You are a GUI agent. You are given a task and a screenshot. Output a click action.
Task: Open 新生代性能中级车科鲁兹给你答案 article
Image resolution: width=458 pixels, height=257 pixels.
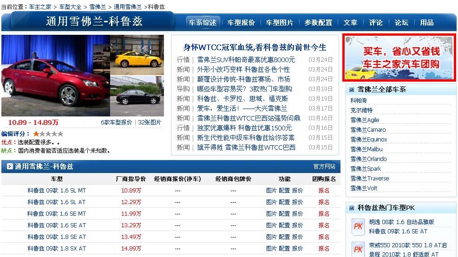[246, 137]
